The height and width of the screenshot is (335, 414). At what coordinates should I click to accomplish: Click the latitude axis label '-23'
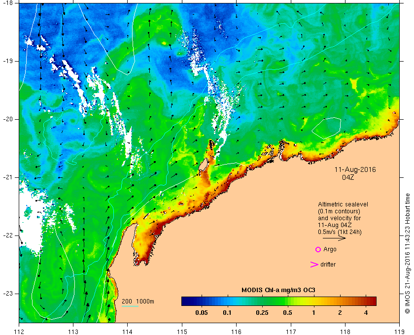(7, 293)
